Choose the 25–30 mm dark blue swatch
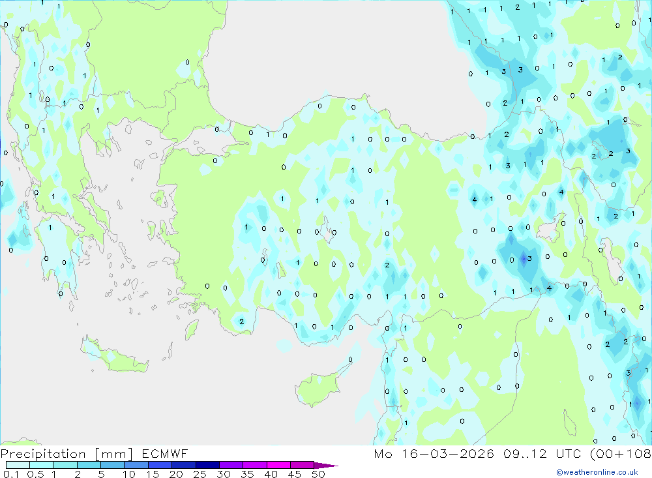The width and height of the screenshot is (652, 478). [x=207, y=465]
